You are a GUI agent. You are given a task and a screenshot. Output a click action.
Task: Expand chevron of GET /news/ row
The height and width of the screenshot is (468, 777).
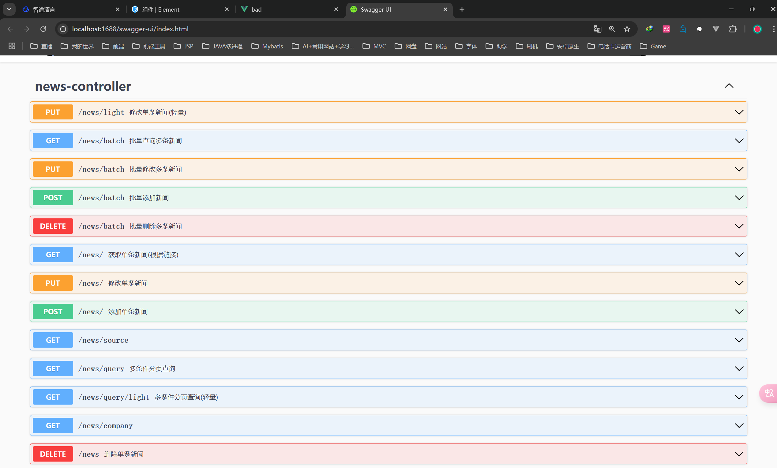click(x=739, y=255)
